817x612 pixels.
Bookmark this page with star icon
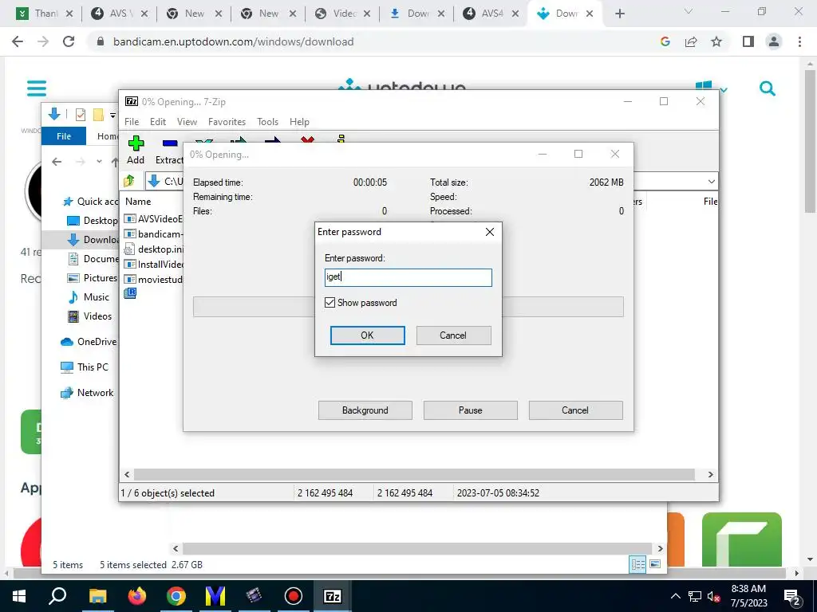(716, 41)
